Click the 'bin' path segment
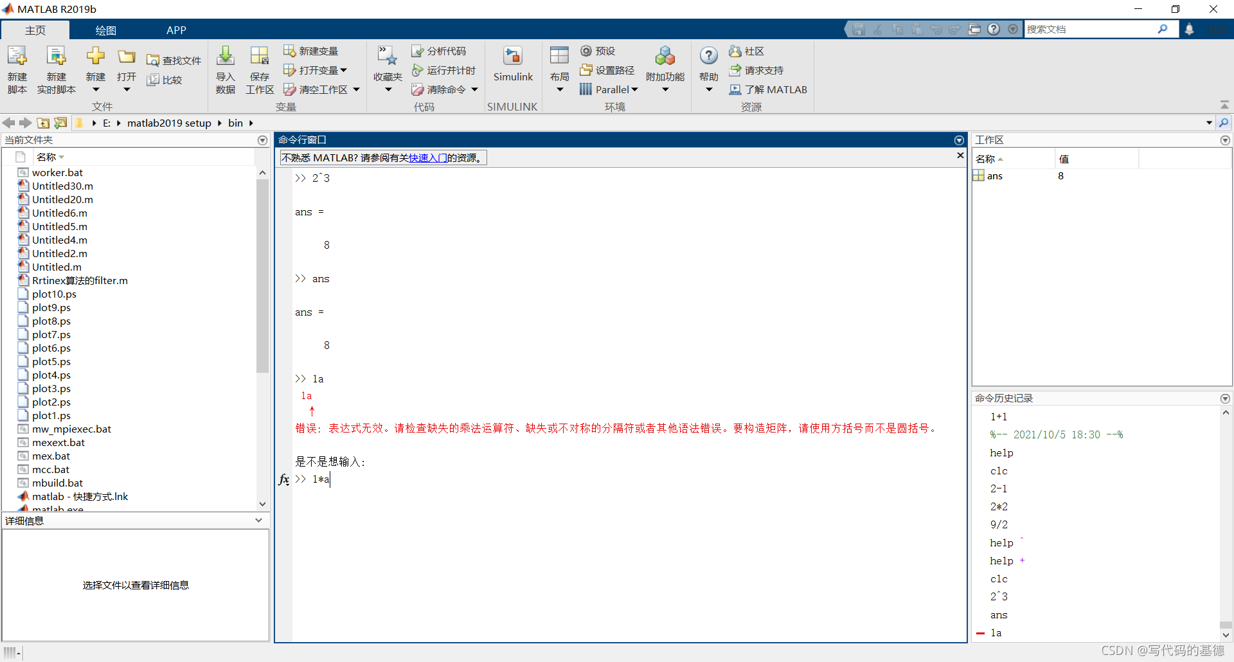Screen dimensions: 1234x662 click(x=236, y=123)
